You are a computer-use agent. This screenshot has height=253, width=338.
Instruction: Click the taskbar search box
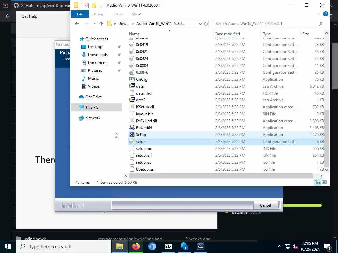click(x=63, y=246)
